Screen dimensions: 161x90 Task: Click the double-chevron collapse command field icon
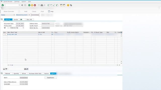[22, 5]
